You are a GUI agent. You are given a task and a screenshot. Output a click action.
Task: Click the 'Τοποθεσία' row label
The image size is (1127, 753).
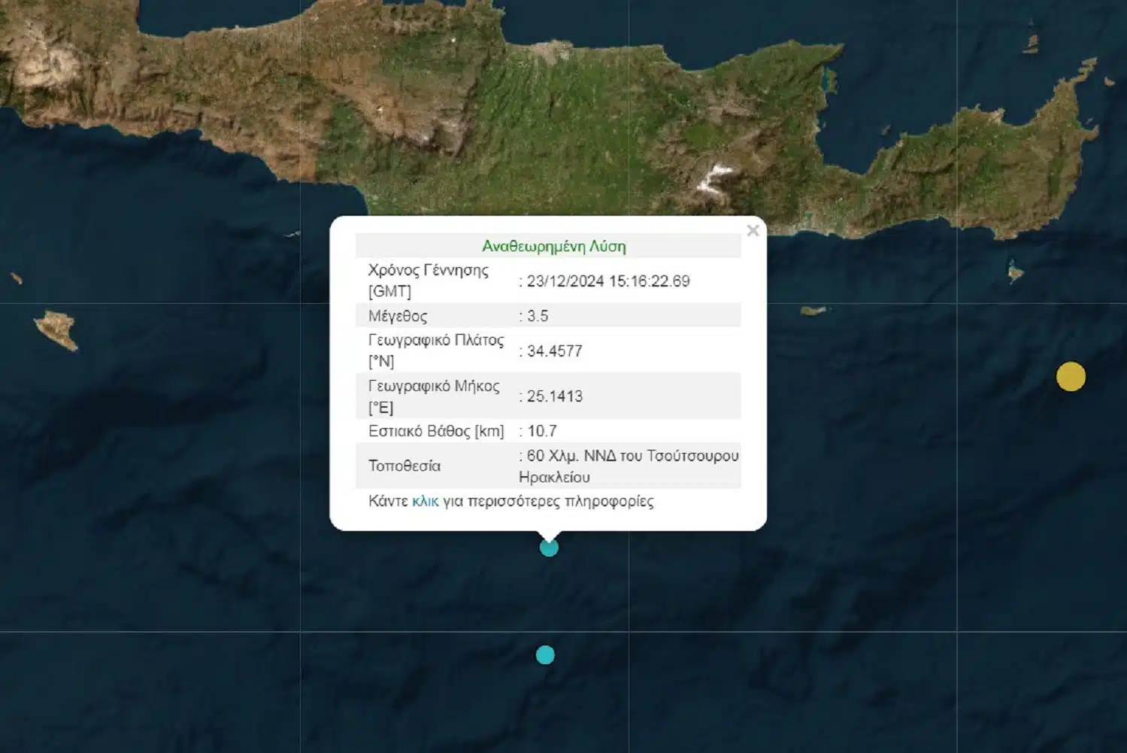pos(404,466)
